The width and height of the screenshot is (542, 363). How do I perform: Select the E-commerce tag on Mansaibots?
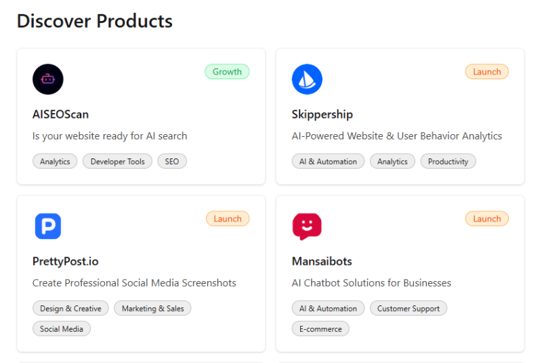(x=320, y=329)
